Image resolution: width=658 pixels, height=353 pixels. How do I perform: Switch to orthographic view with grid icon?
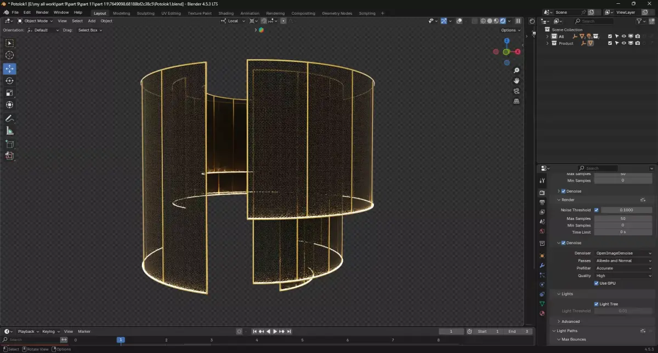[517, 101]
